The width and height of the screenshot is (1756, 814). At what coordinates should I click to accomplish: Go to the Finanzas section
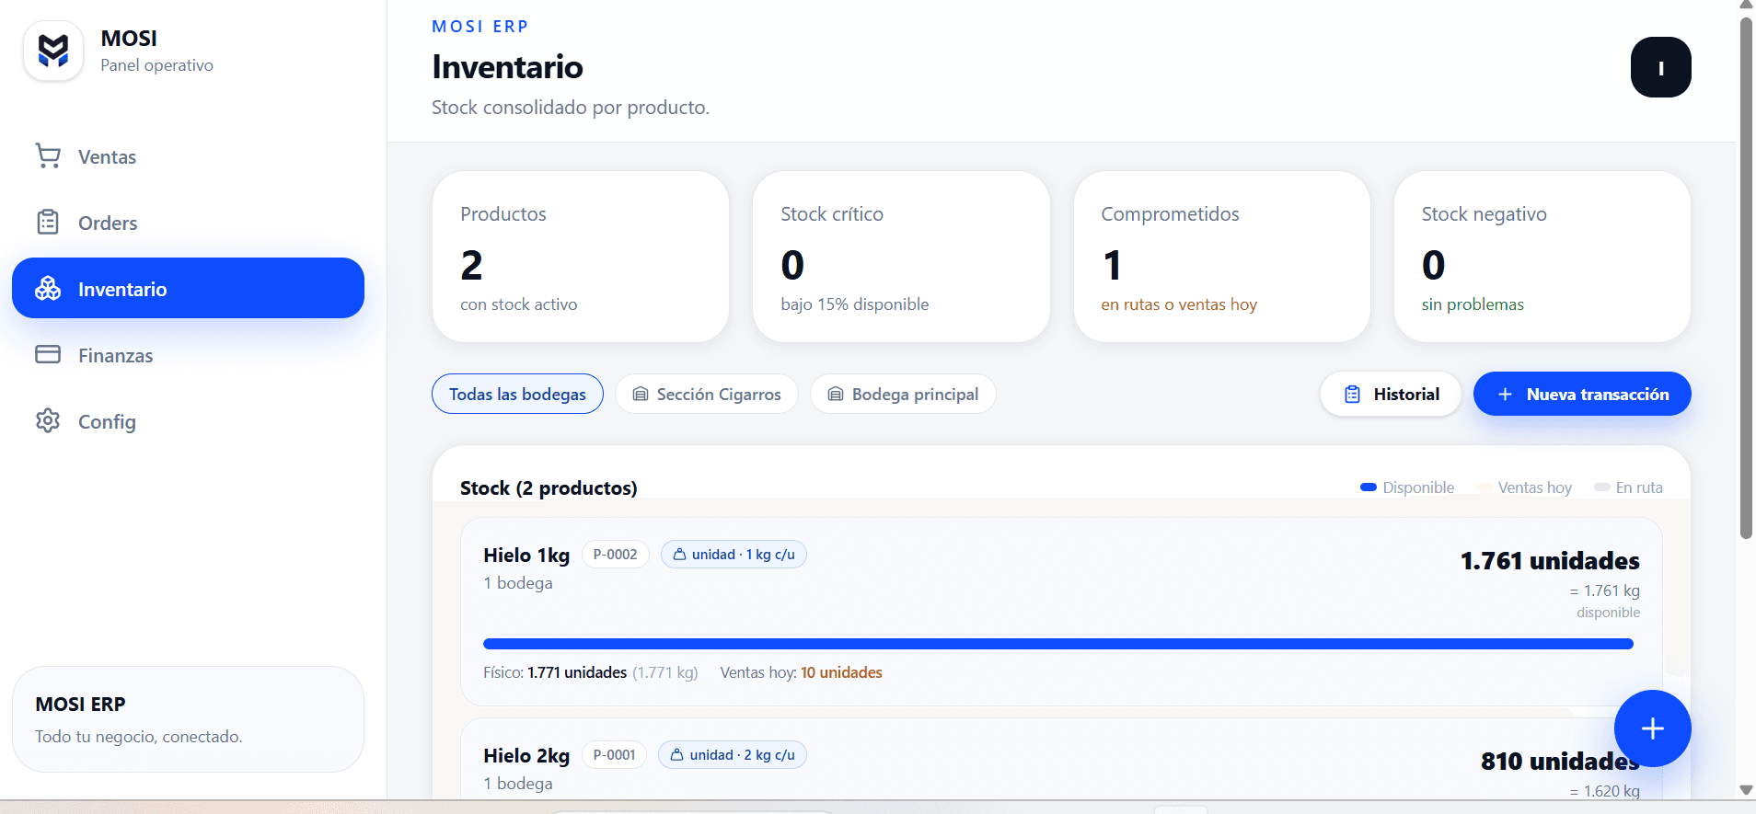[188, 355]
